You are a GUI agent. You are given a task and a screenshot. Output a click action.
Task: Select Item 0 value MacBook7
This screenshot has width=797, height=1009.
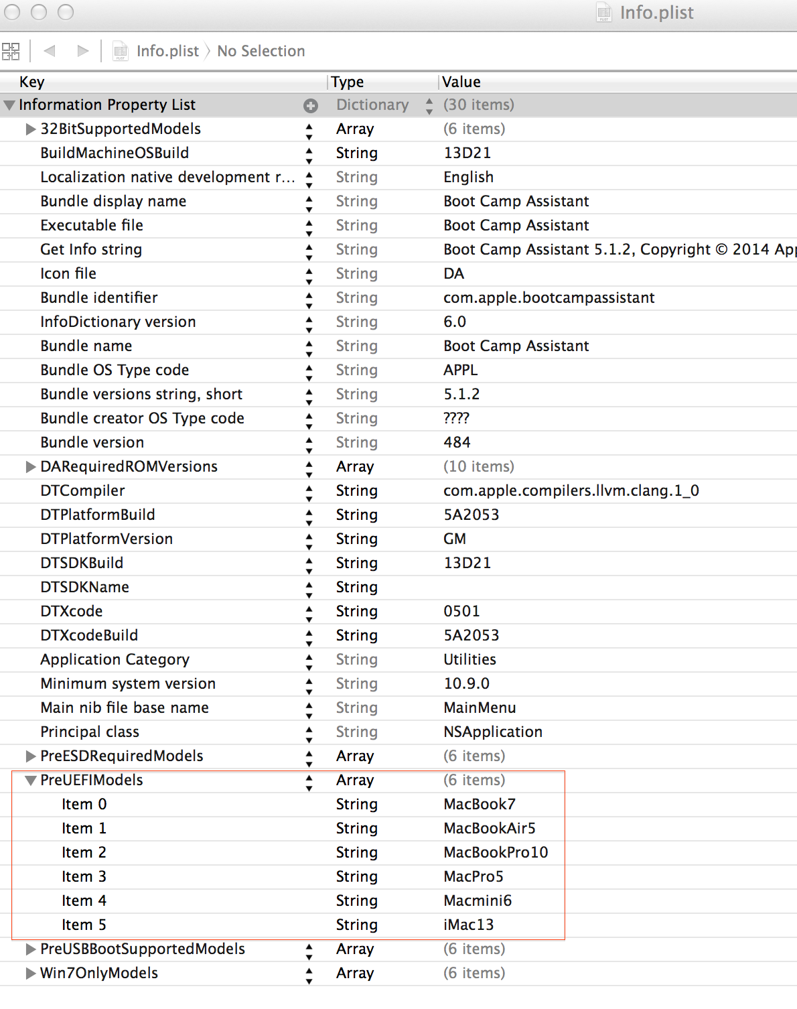(x=480, y=805)
